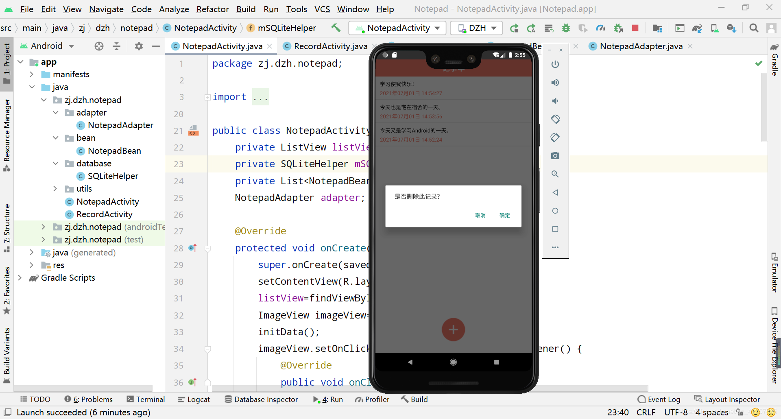
Task: Toggle the Device File Explorer side panel
Action: coord(774,345)
